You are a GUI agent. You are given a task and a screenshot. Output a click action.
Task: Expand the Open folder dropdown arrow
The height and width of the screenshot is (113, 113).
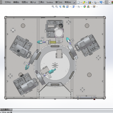pos(87,2)
